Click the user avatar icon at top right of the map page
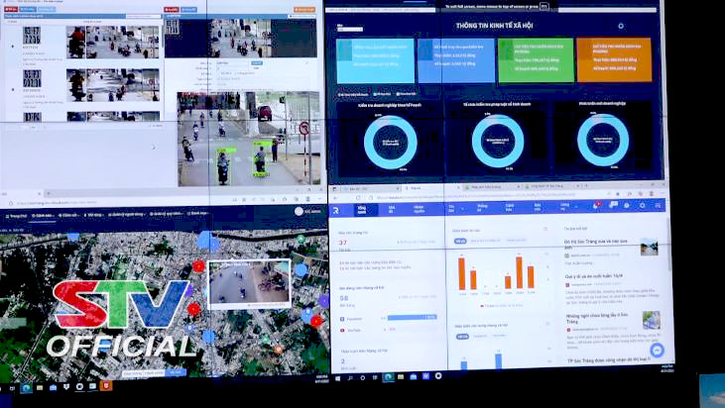The height and width of the screenshot is (408, 725). (x=299, y=211)
